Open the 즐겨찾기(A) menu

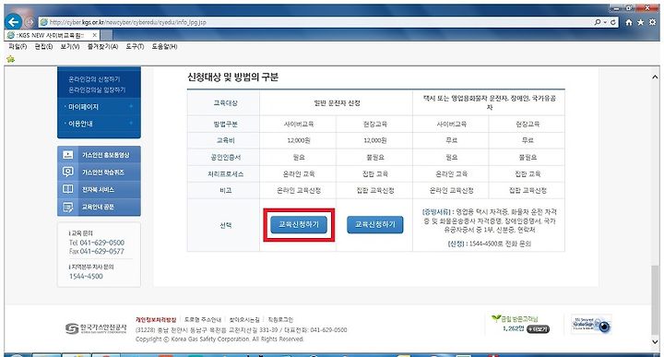[x=102, y=46]
